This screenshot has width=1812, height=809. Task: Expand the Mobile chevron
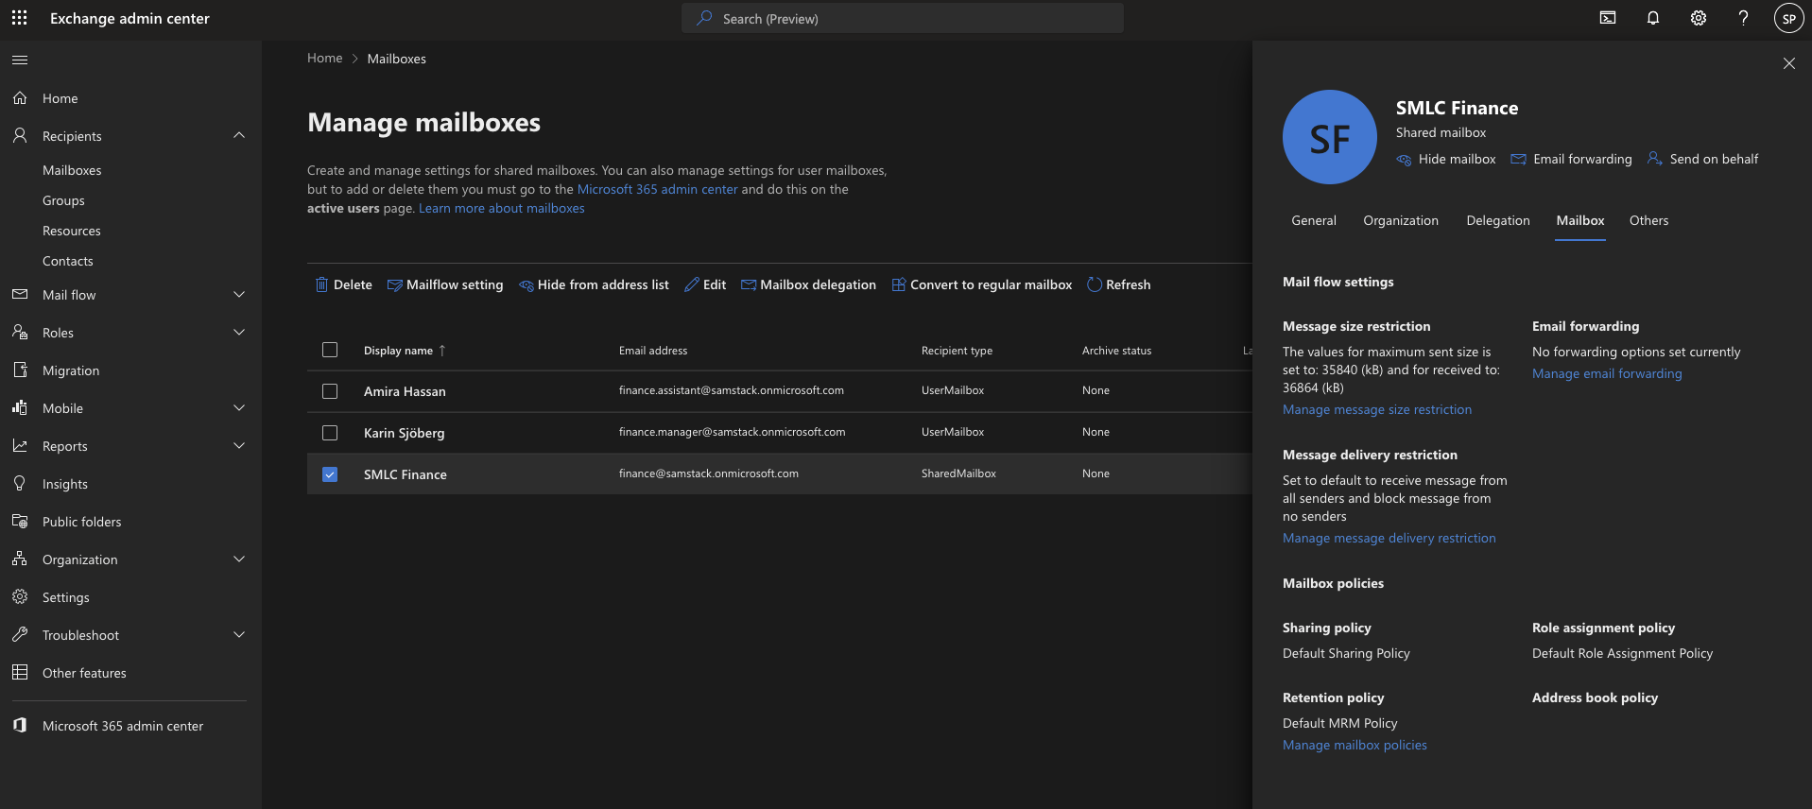click(x=239, y=407)
